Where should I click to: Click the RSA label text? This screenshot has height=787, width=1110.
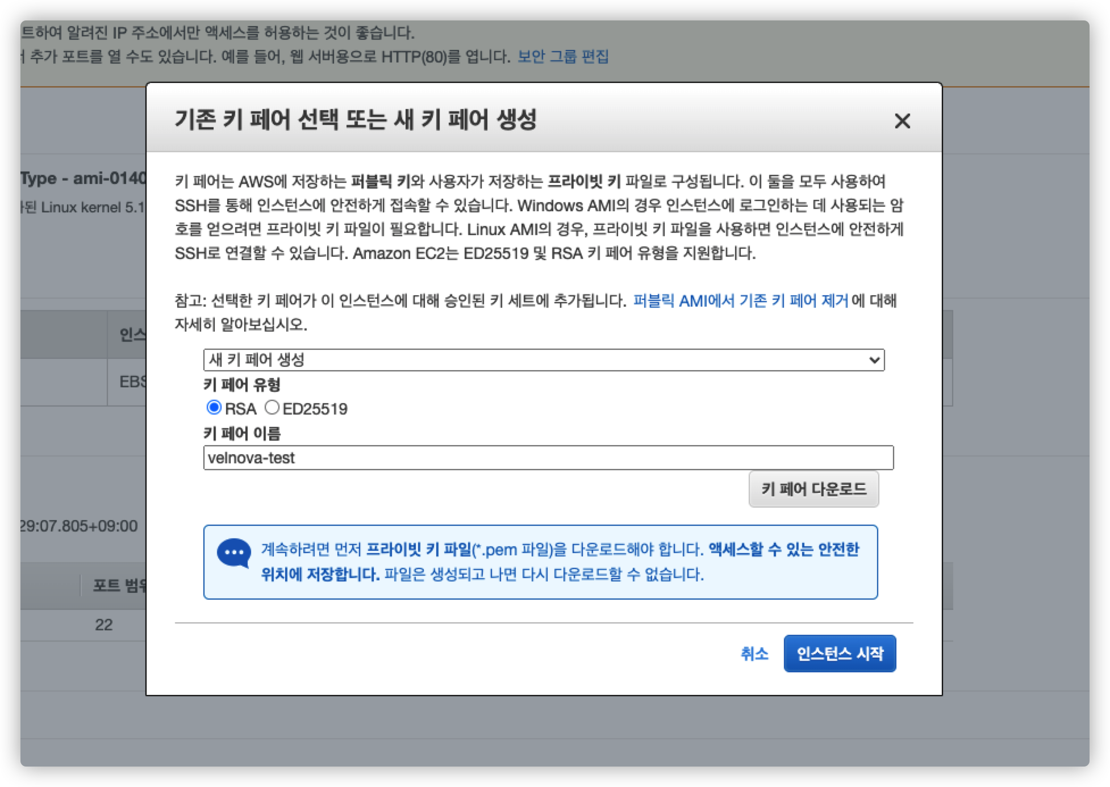pyautogui.click(x=241, y=409)
